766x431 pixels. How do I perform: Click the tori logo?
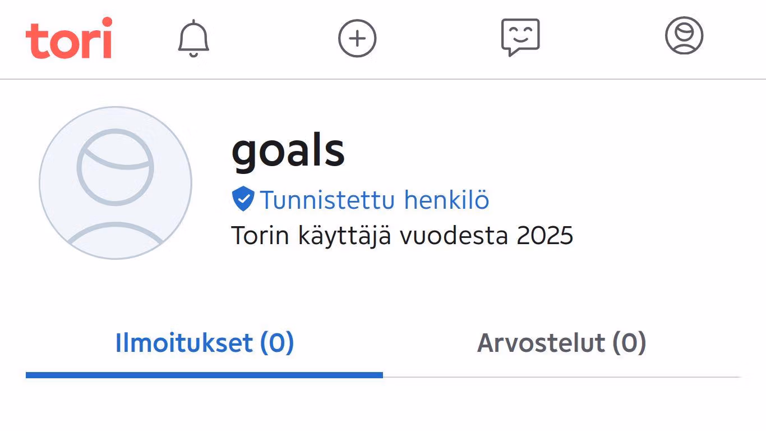(68, 38)
